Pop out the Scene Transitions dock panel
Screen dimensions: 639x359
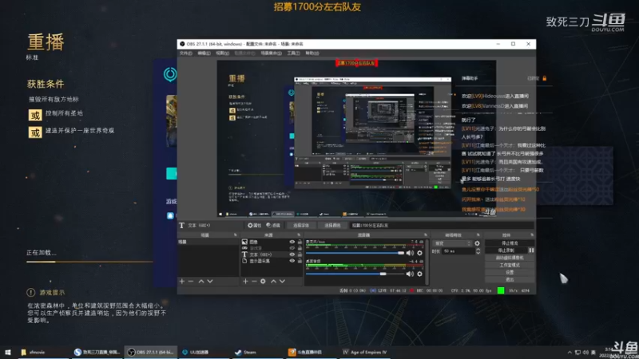(478, 235)
